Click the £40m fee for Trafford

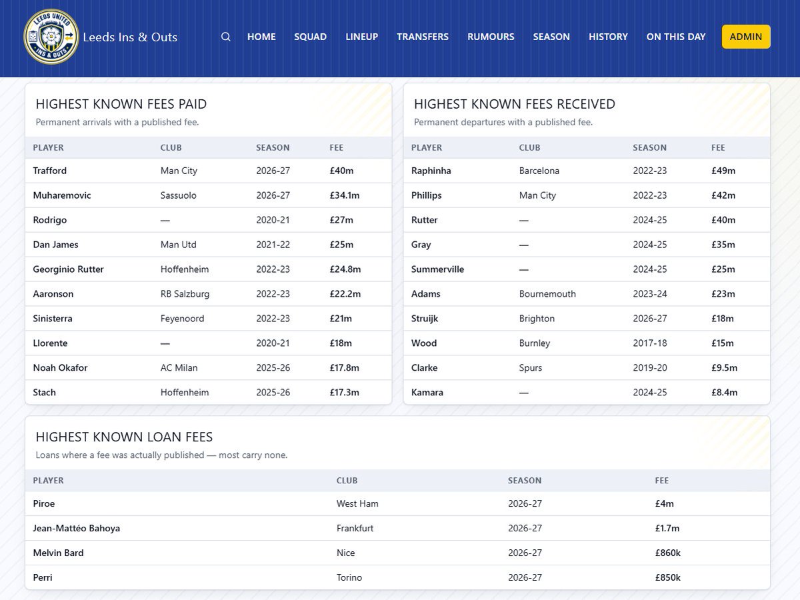[x=341, y=171]
